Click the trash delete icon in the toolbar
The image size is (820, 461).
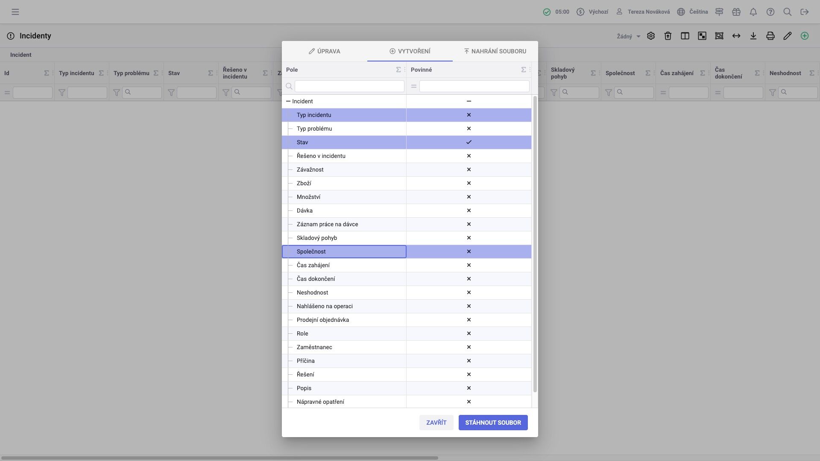(x=668, y=36)
